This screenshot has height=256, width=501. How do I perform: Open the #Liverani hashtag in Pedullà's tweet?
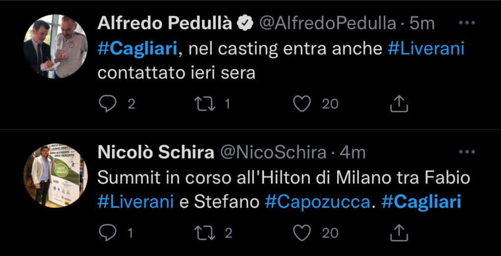click(425, 49)
